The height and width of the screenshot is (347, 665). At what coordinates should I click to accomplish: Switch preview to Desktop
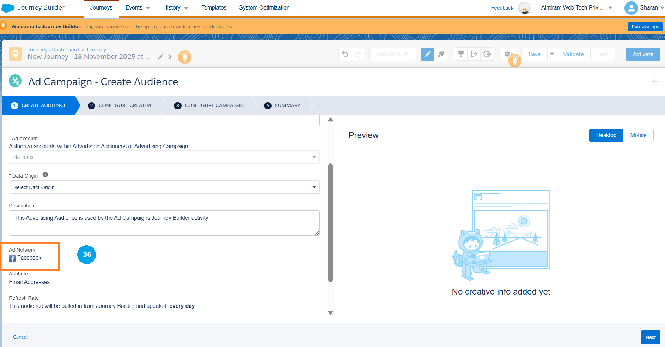(606, 135)
